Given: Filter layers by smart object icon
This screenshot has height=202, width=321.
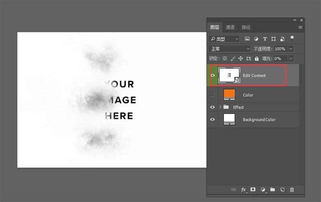Looking at the screenshot, I should click(x=282, y=39).
